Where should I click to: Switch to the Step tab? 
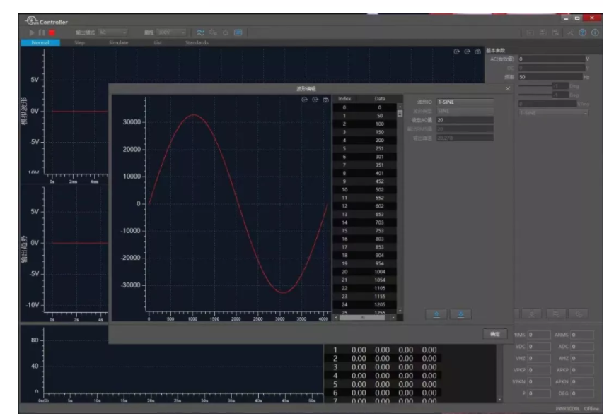coord(79,43)
